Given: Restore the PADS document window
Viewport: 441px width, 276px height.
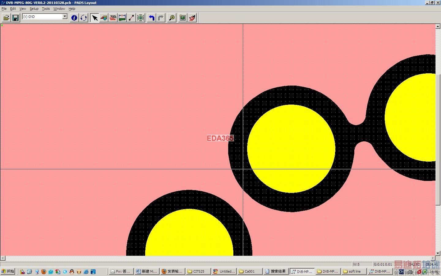Looking at the screenshot, I should coord(432,3).
